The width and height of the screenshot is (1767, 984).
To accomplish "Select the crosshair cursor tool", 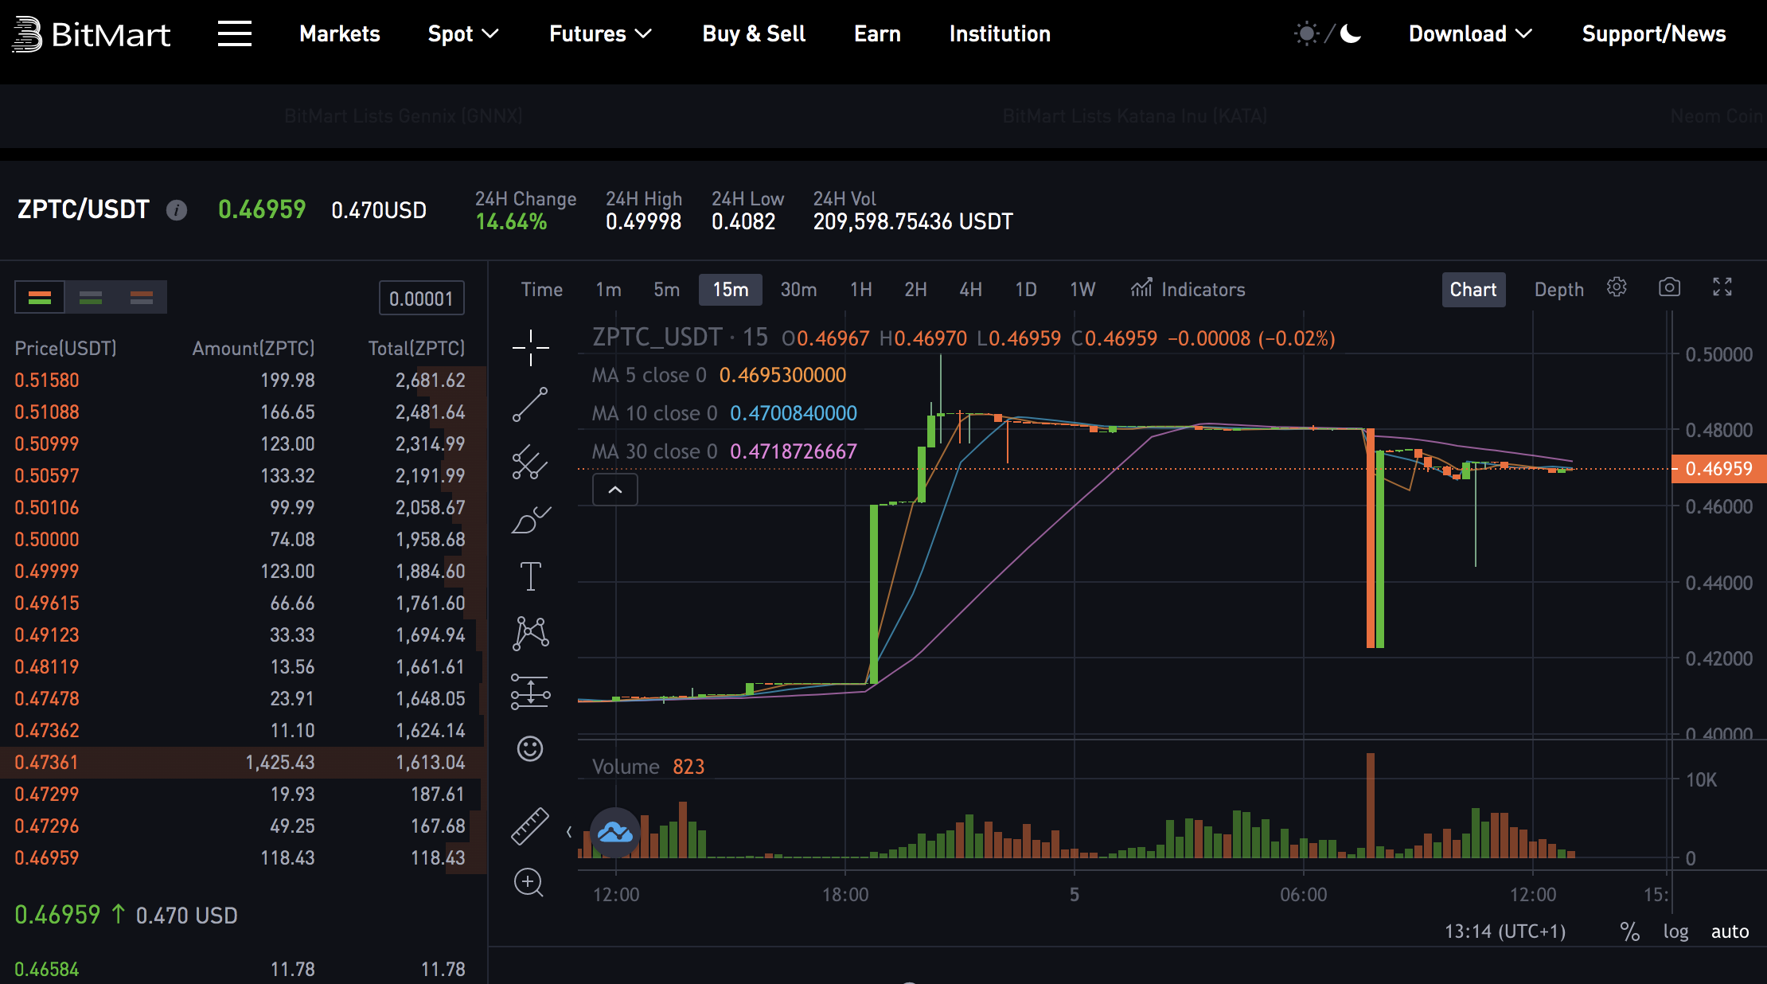I will coord(530,348).
